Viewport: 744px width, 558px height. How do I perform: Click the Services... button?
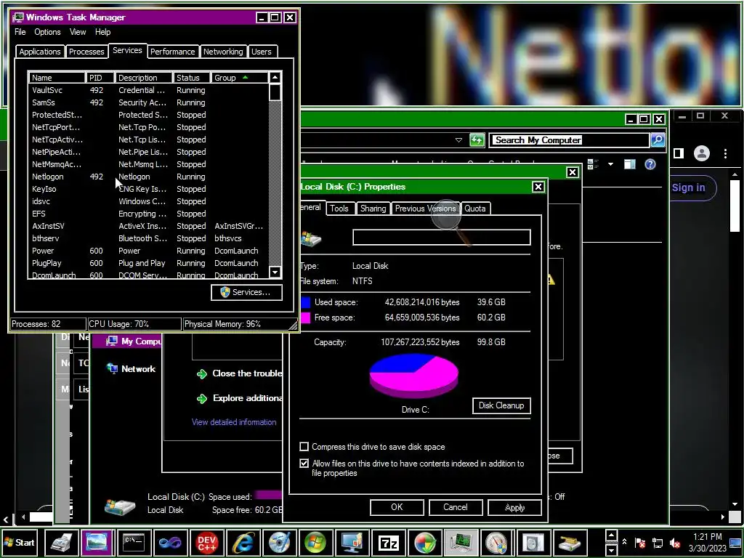click(247, 292)
